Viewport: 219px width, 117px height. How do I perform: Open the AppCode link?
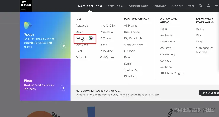[x=82, y=26]
